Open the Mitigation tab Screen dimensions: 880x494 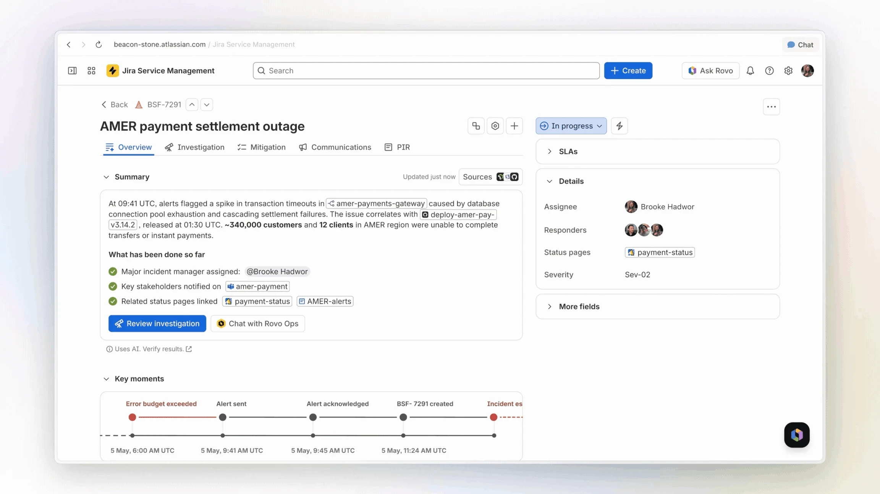click(262, 147)
